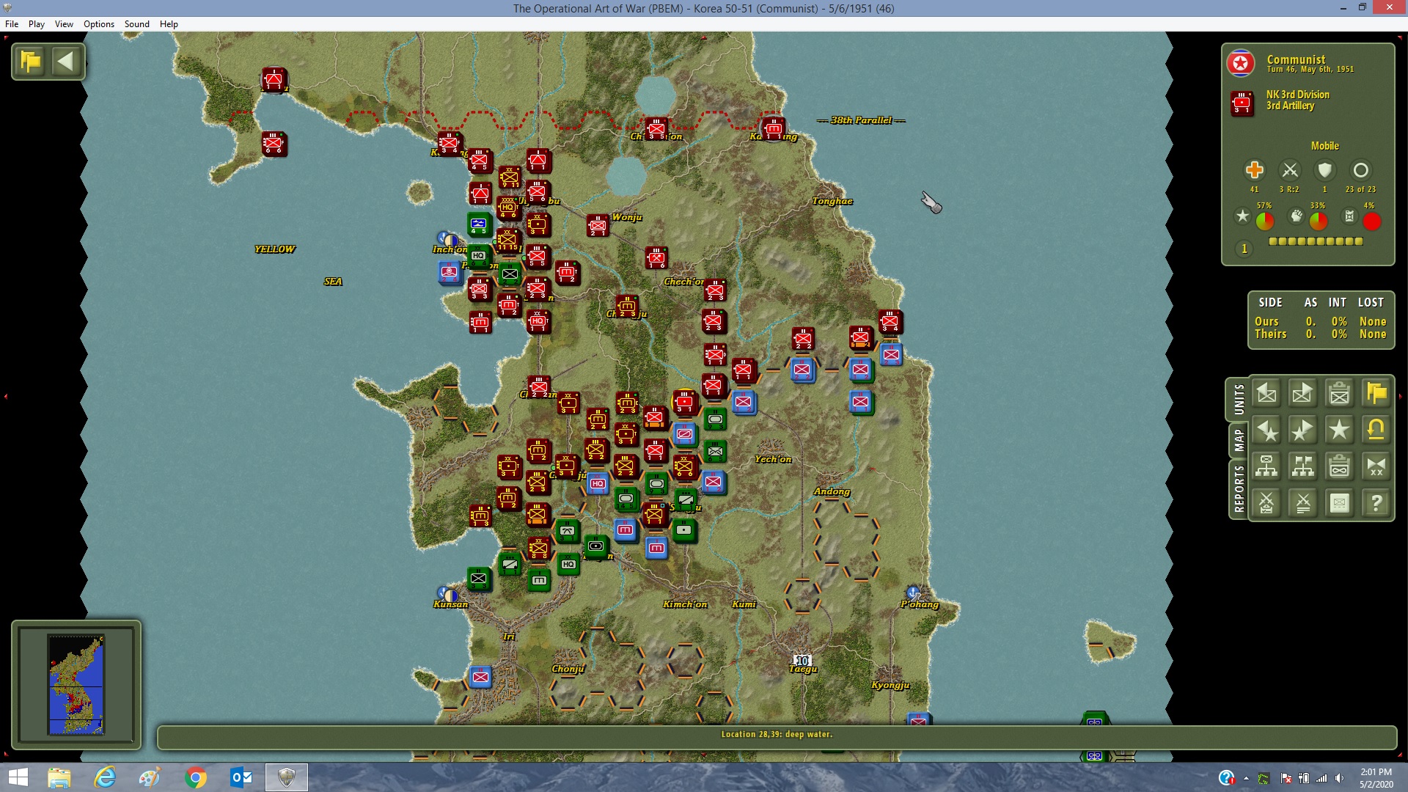The height and width of the screenshot is (792, 1408).
Task: Click the minimap thumbnail of Korea
Action: click(x=76, y=684)
